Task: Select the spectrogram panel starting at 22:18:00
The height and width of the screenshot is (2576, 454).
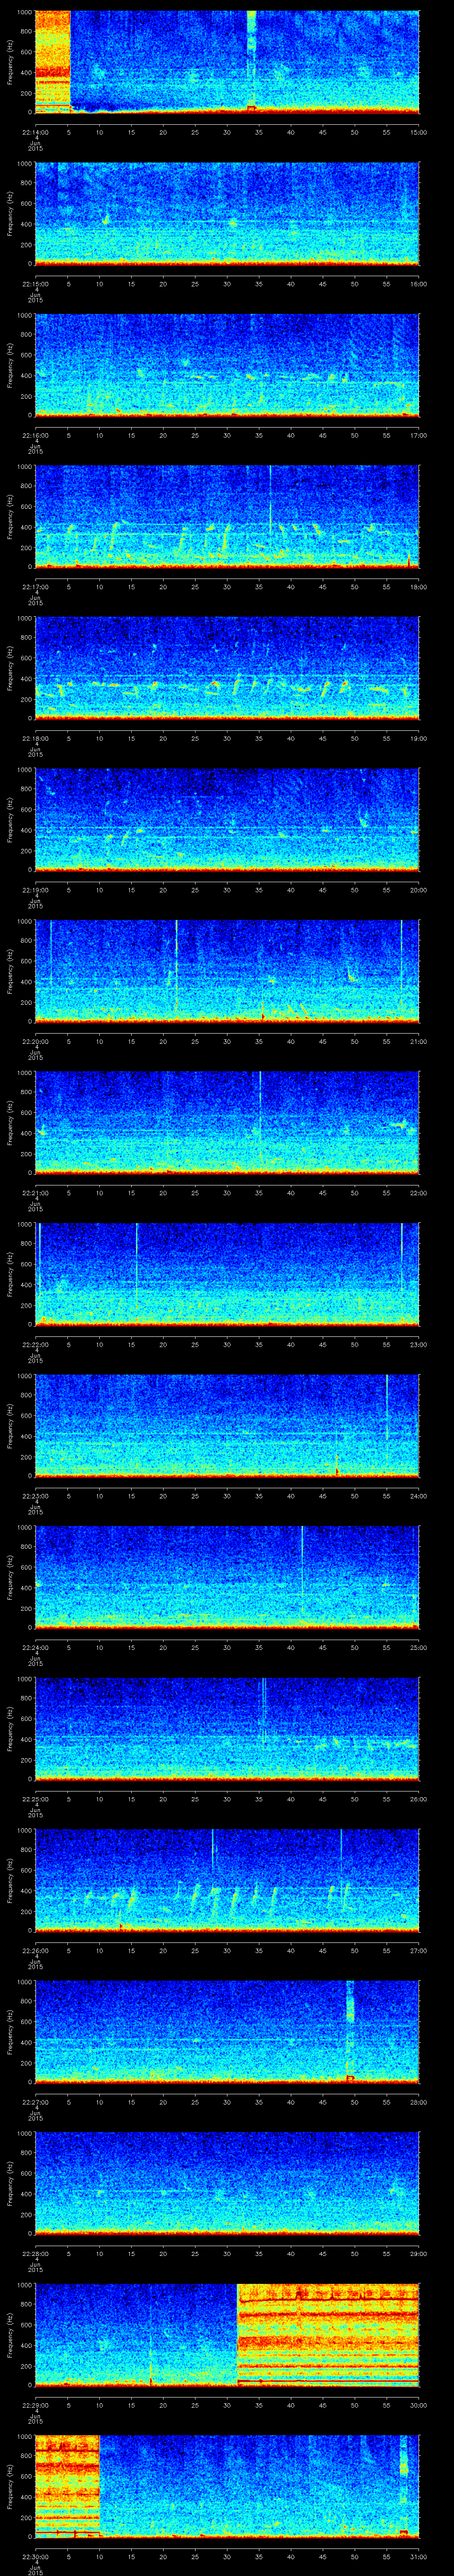Action: 227,668
